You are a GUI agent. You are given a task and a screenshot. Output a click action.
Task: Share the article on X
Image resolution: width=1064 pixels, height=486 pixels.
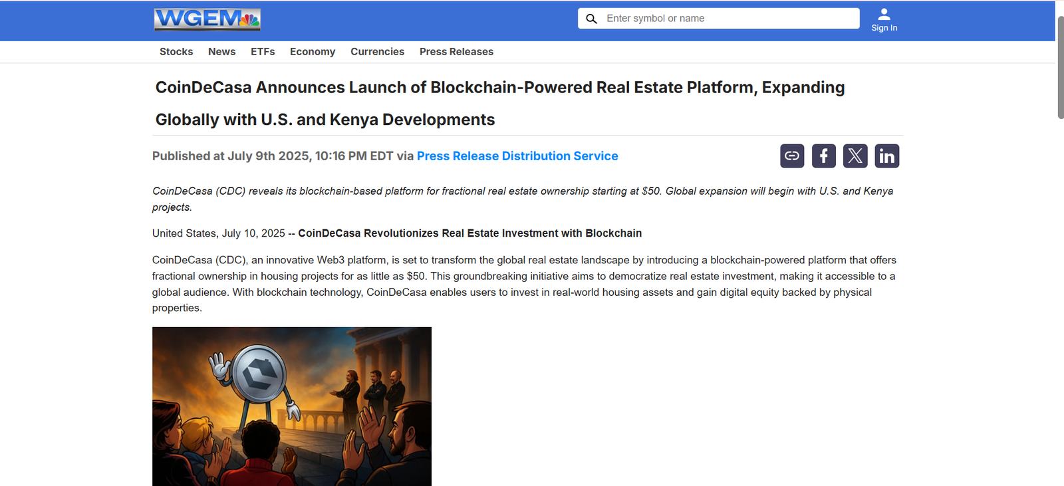[855, 156]
